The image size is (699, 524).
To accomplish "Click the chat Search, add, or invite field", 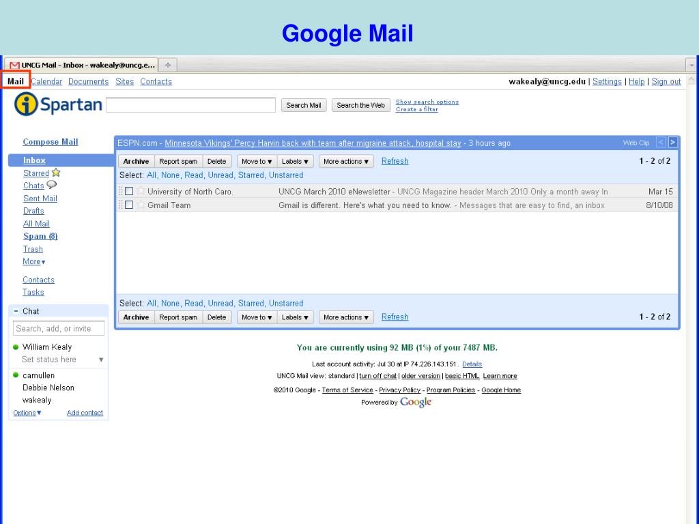I will click(x=59, y=328).
